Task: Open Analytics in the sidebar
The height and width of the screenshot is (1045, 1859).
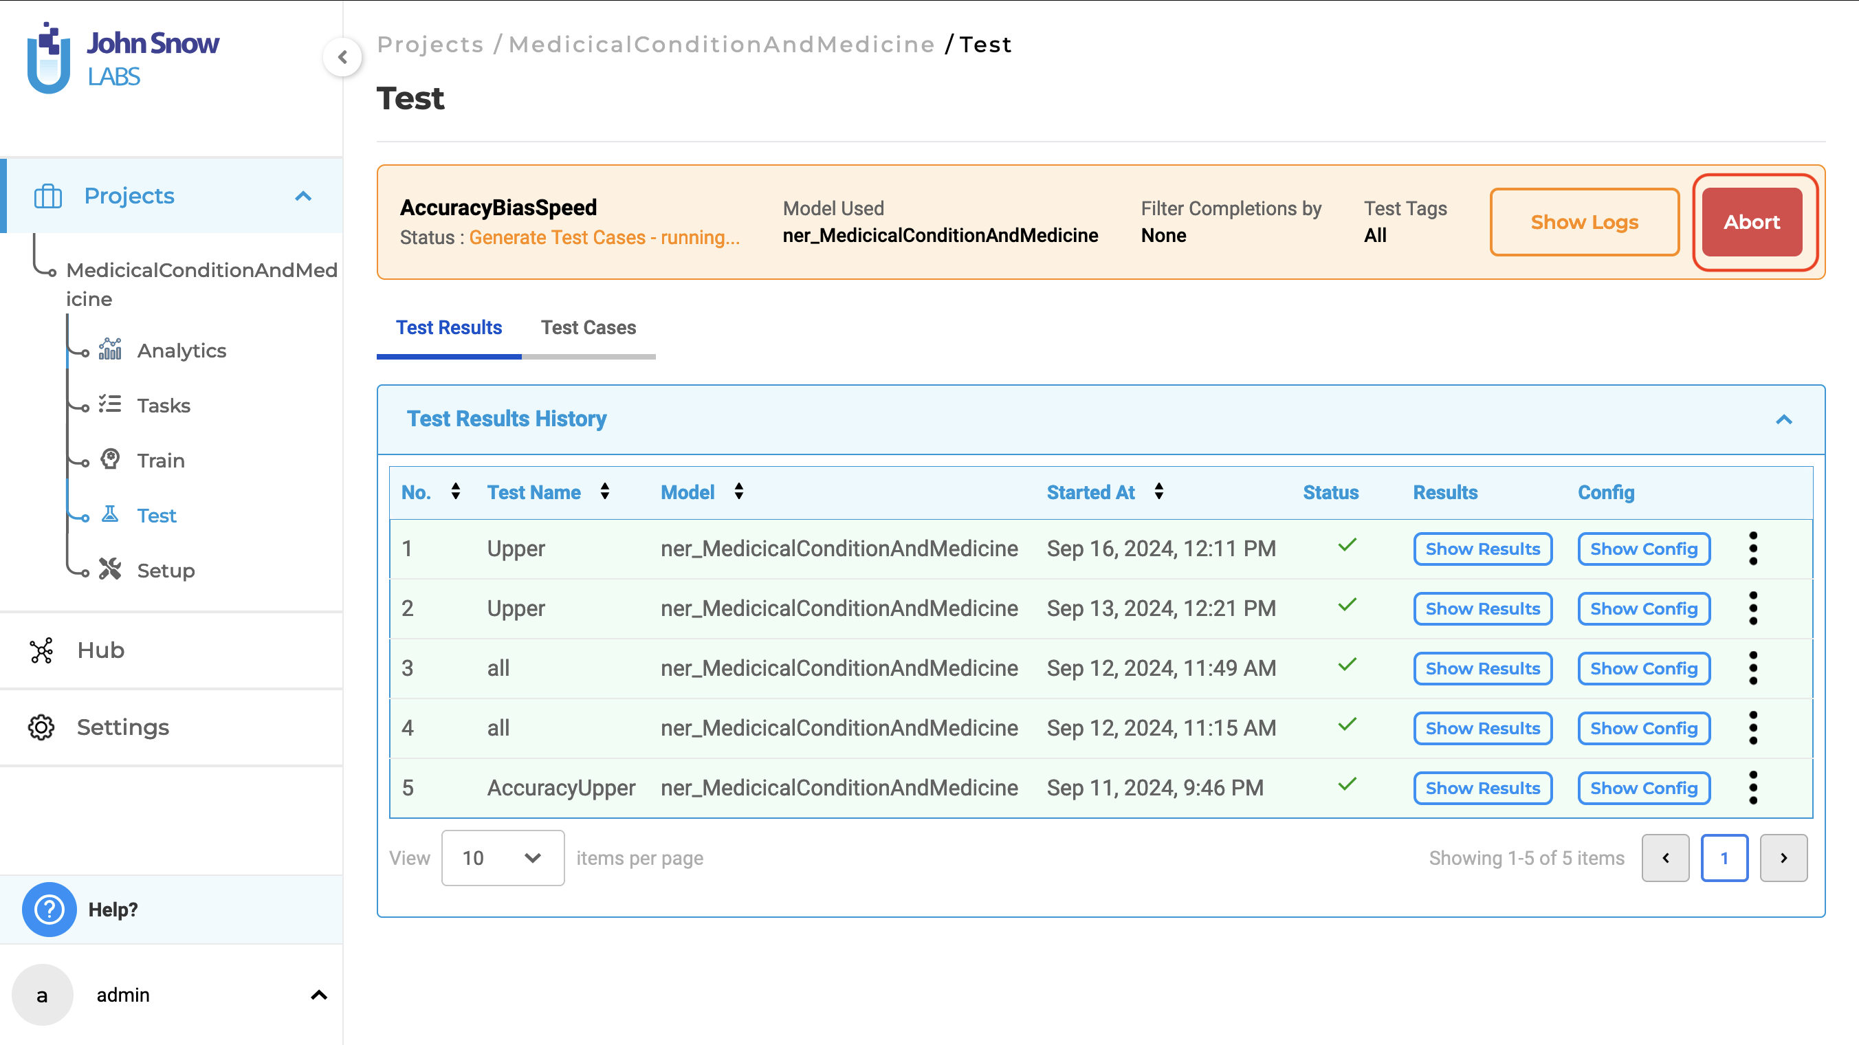Action: point(182,350)
